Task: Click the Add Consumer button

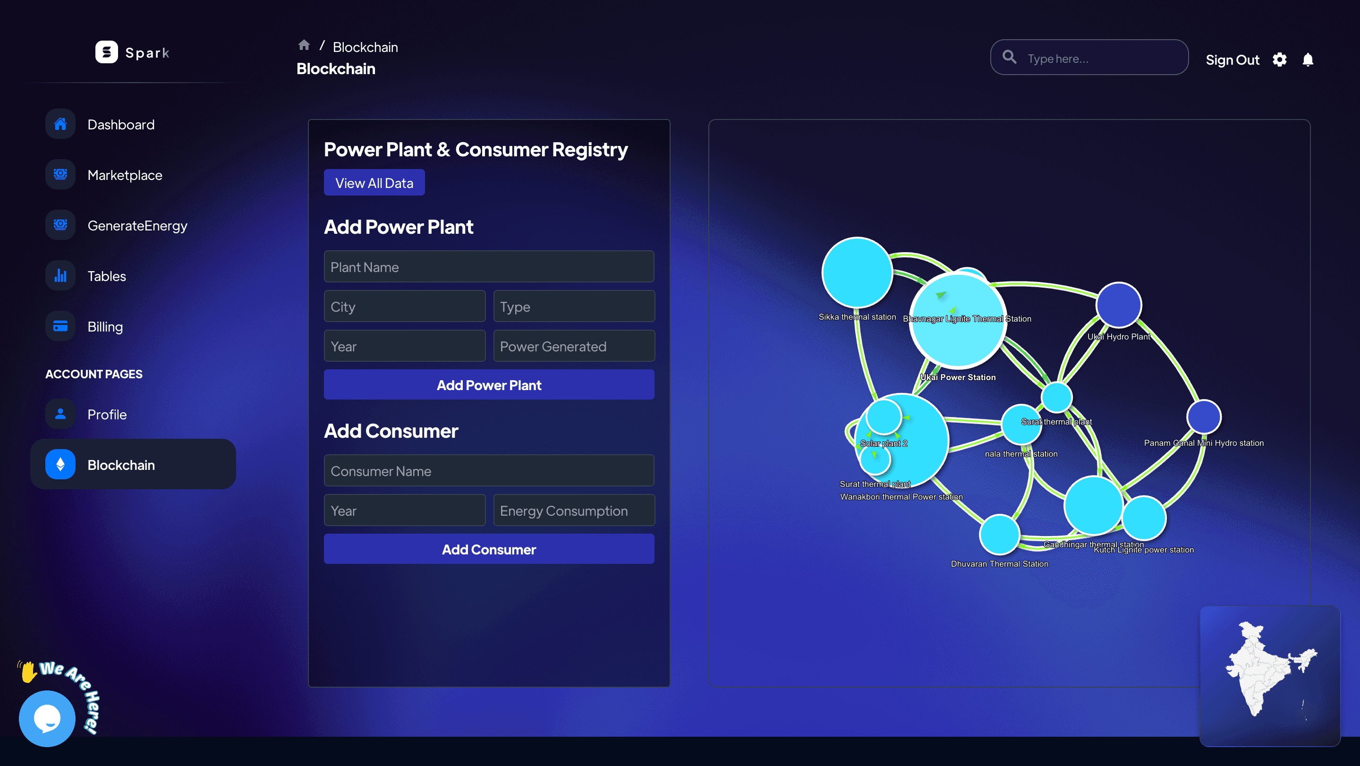Action: pos(488,549)
